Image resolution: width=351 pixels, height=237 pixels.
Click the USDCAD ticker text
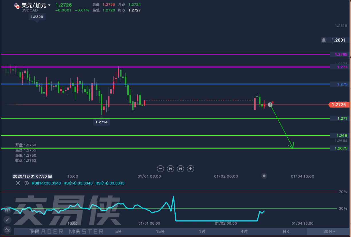tap(30, 10)
